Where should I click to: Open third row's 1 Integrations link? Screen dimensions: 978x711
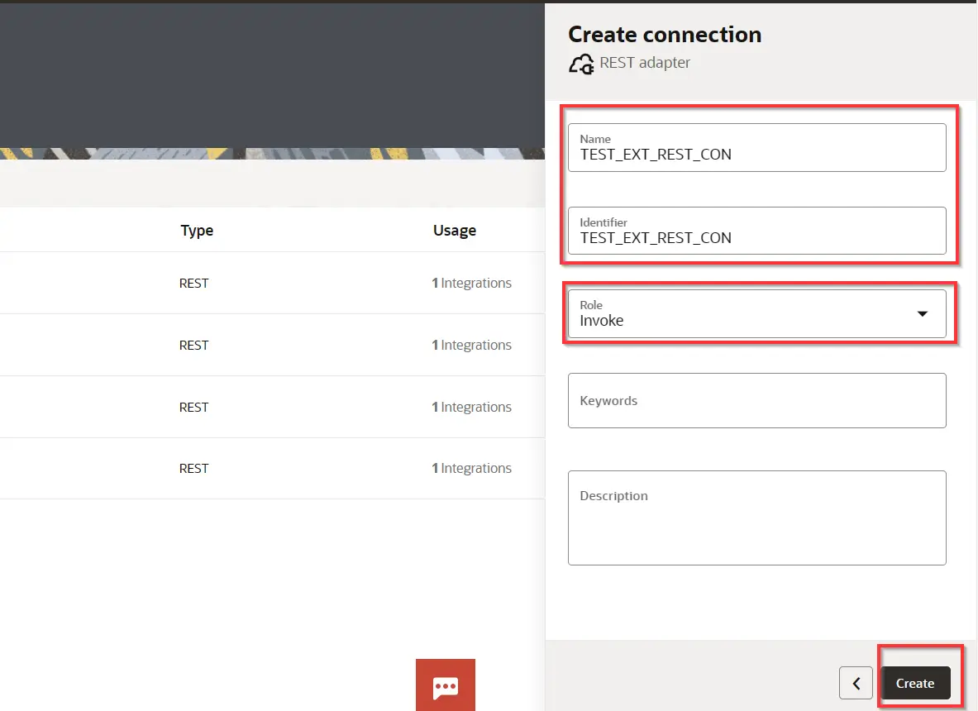(472, 407)
